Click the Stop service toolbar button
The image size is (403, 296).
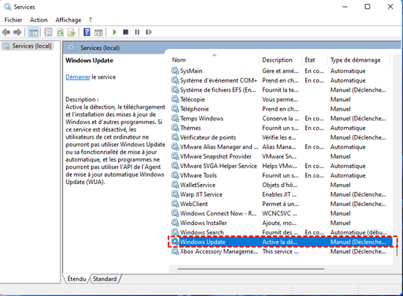tap(126, 32)
